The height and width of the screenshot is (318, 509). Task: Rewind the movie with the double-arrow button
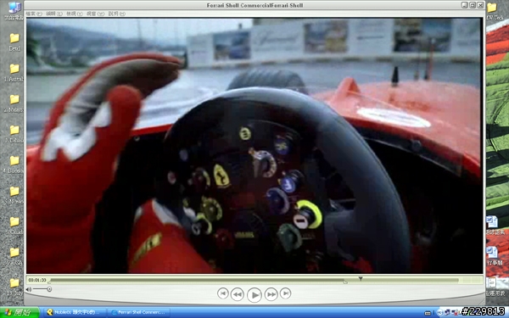pos(238,294)
